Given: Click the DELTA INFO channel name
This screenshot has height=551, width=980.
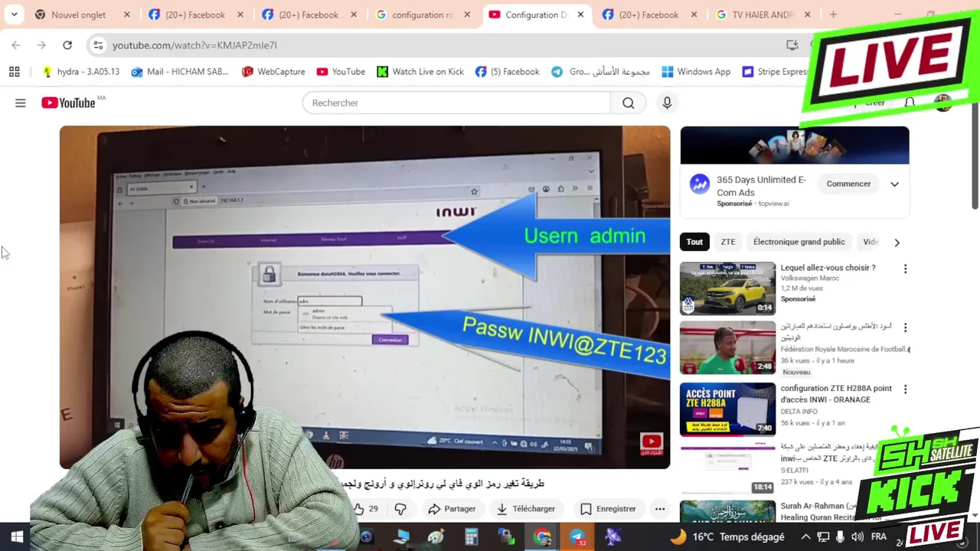Looking at the screenshot, I should [x=800, y=412].
